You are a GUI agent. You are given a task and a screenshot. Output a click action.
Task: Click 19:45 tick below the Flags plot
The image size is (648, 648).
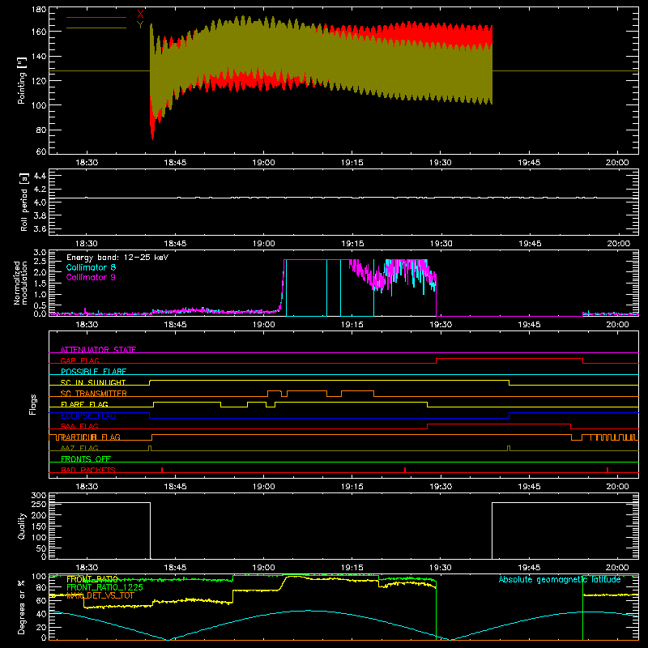pyautogui.click(x=530, y=487)
